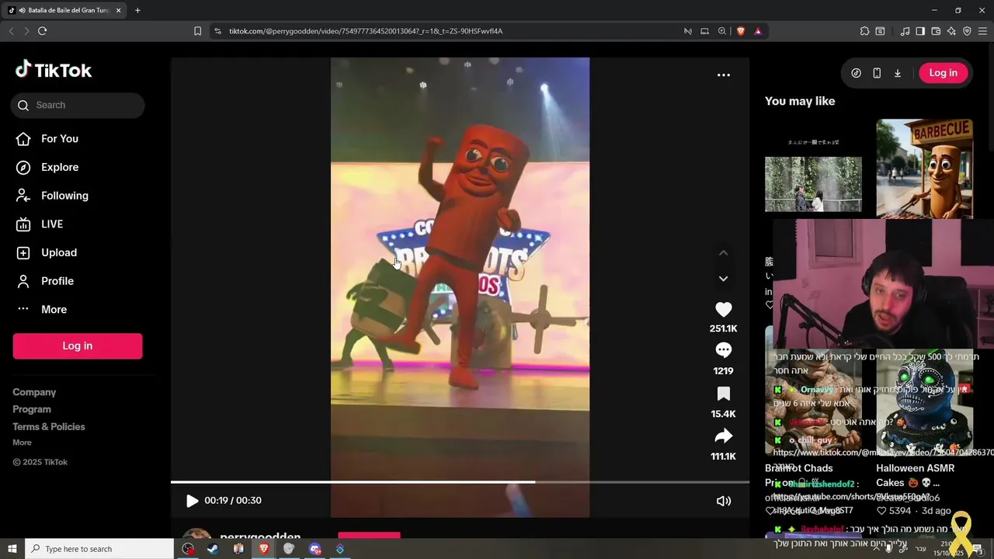The height and width of the screenshot is (559, 994).
Task: Click the TikTok coin icon in top pill
Action: tap(856, 73)
